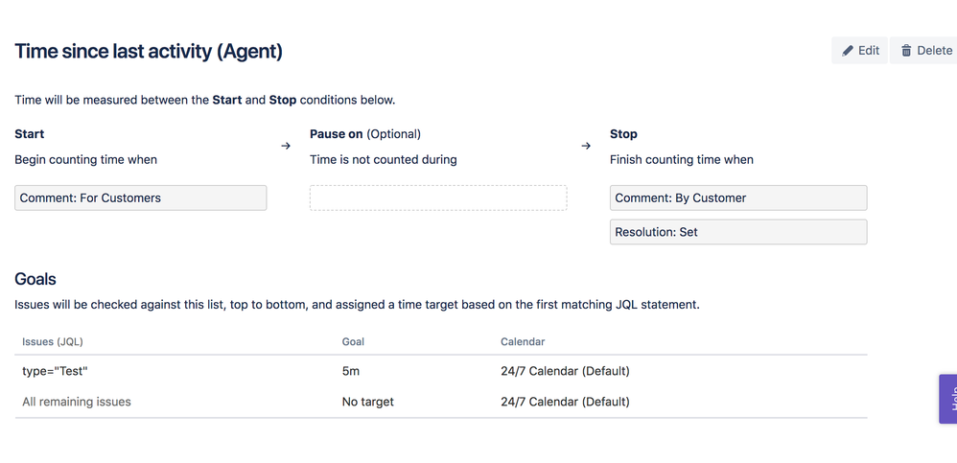Select the 'Comment: By Customer' stop condition

click(x=738, y=197)
